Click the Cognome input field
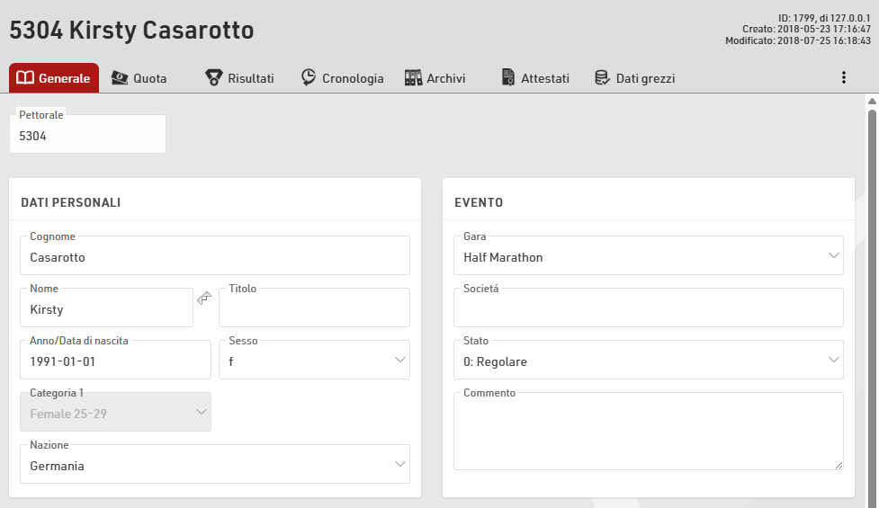Screen dimensions: 879x508 [214, 257]
